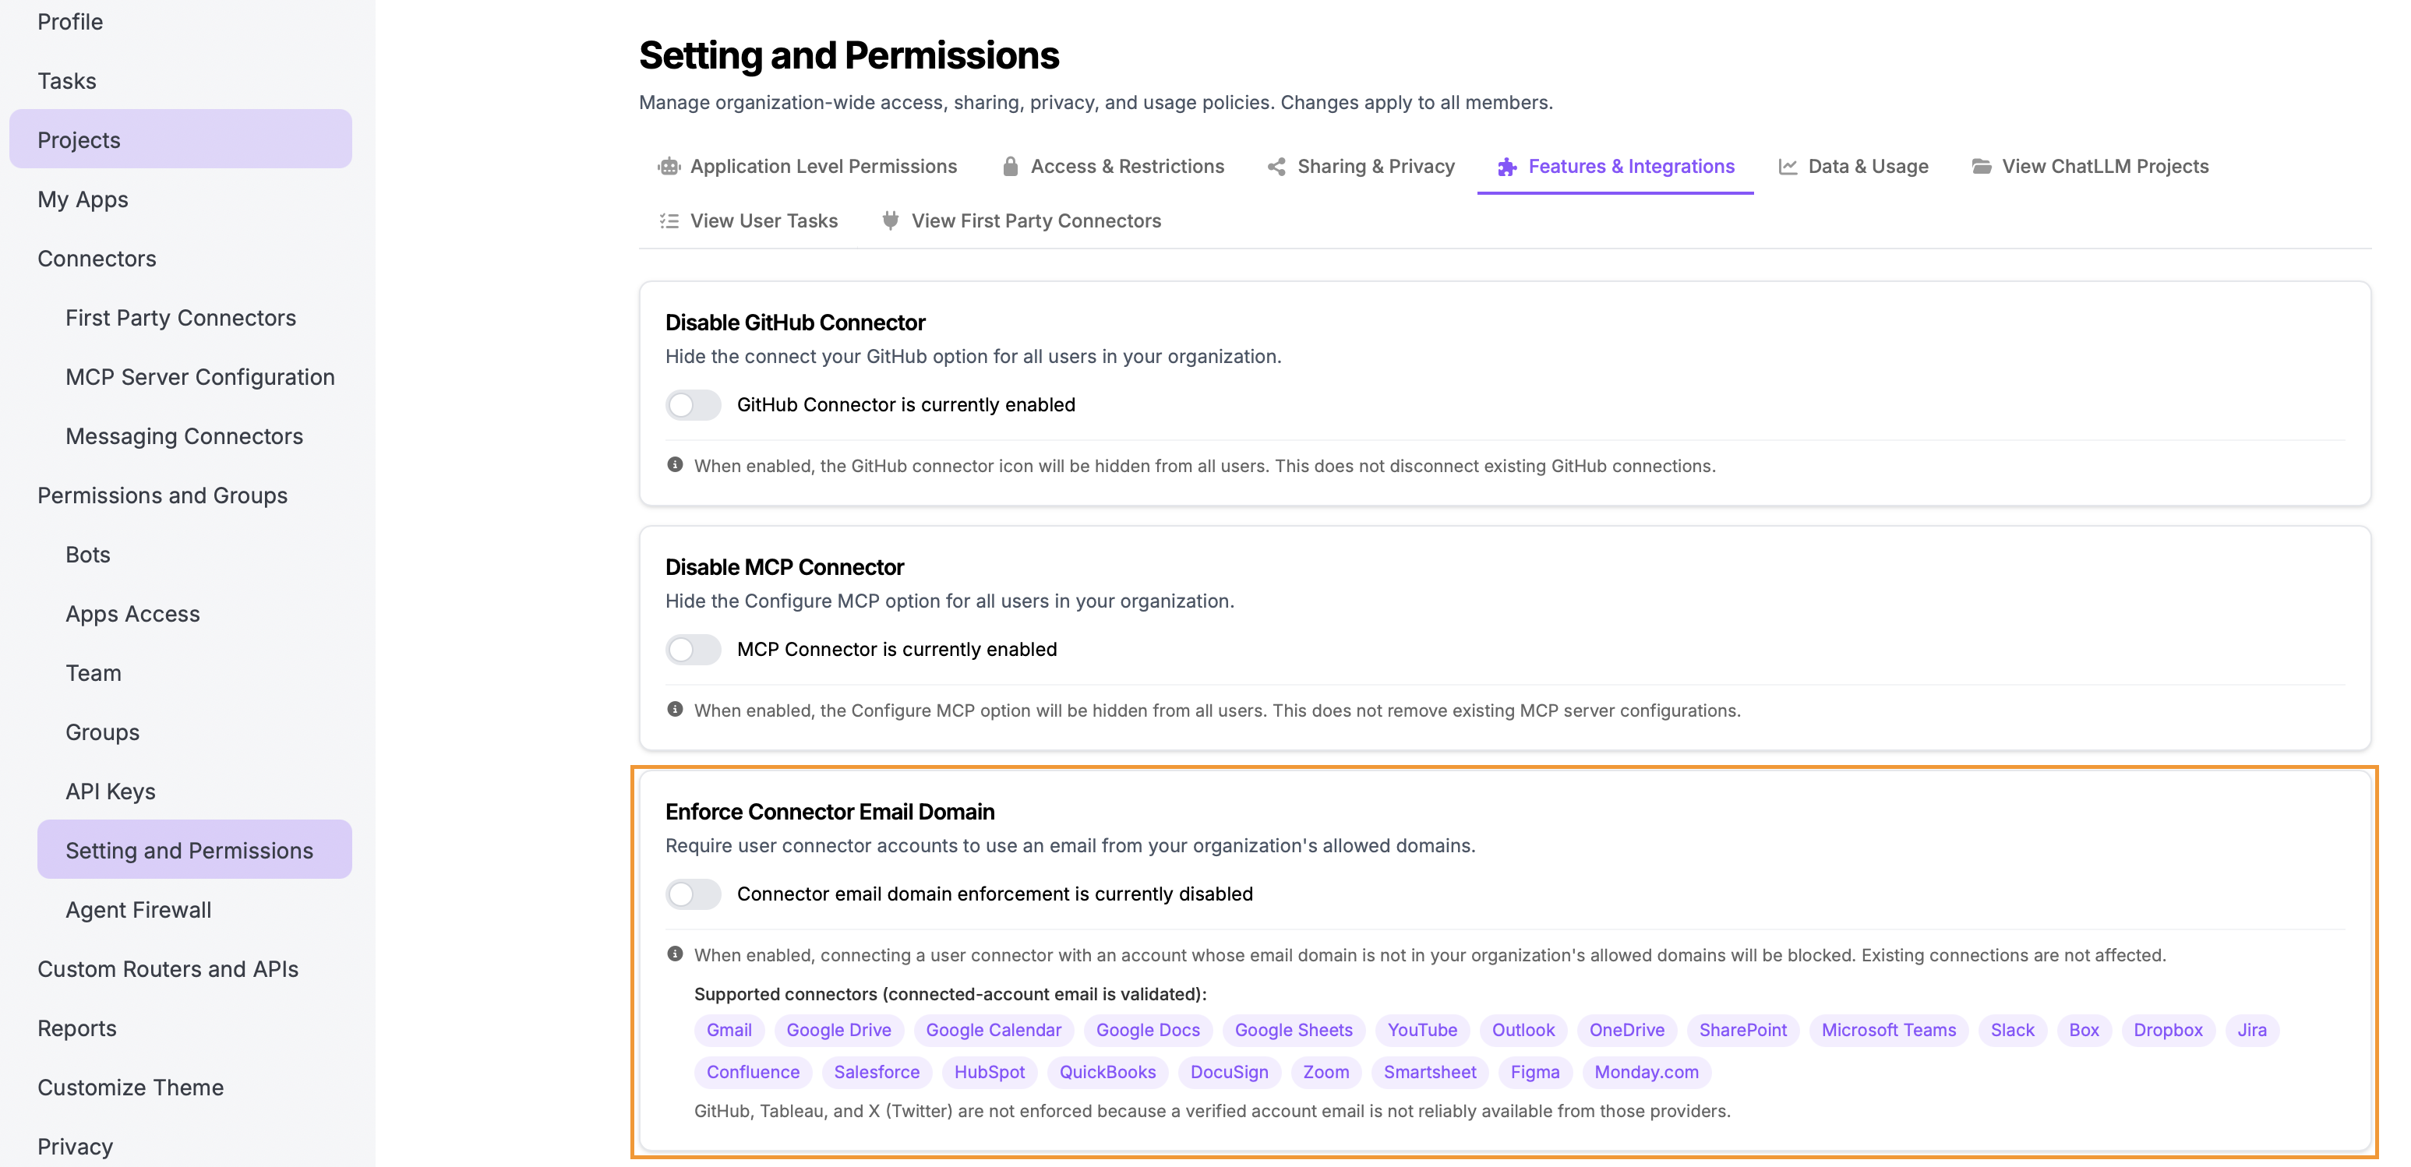This screenshot has width=2411, height=1167.
Task: Click the folder icon for View ChatLLM Projects
Action: pyautogui.click(x=1981, y=167)
